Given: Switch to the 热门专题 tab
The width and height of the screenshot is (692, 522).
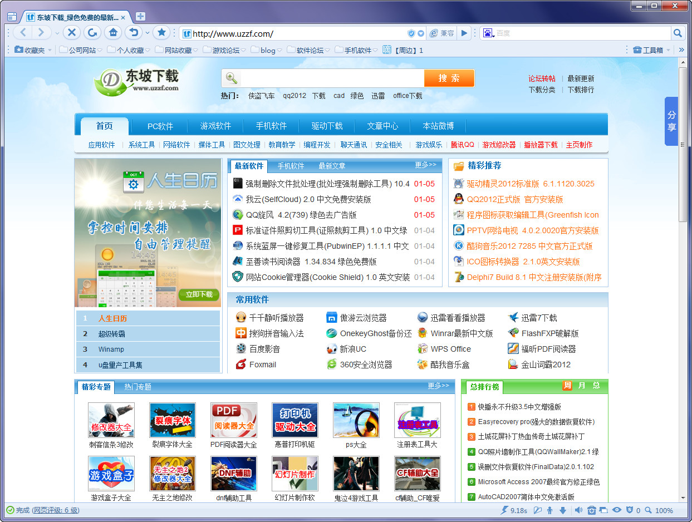Looking at the screenshot, I should click(x=138, y=387).
